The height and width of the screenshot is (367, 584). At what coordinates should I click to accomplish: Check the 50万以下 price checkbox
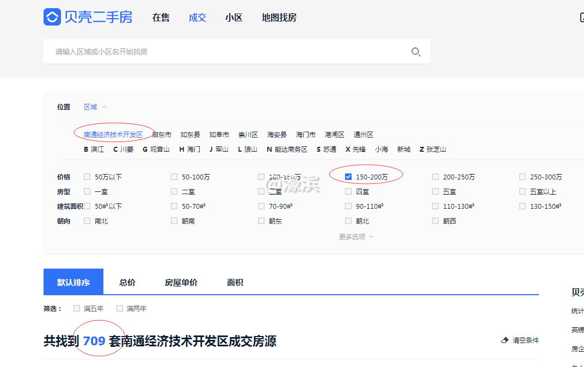pos(87,176)
